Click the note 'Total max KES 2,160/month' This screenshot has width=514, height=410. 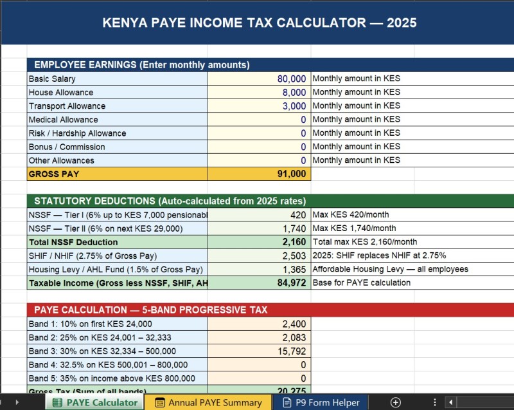point(365,242)
